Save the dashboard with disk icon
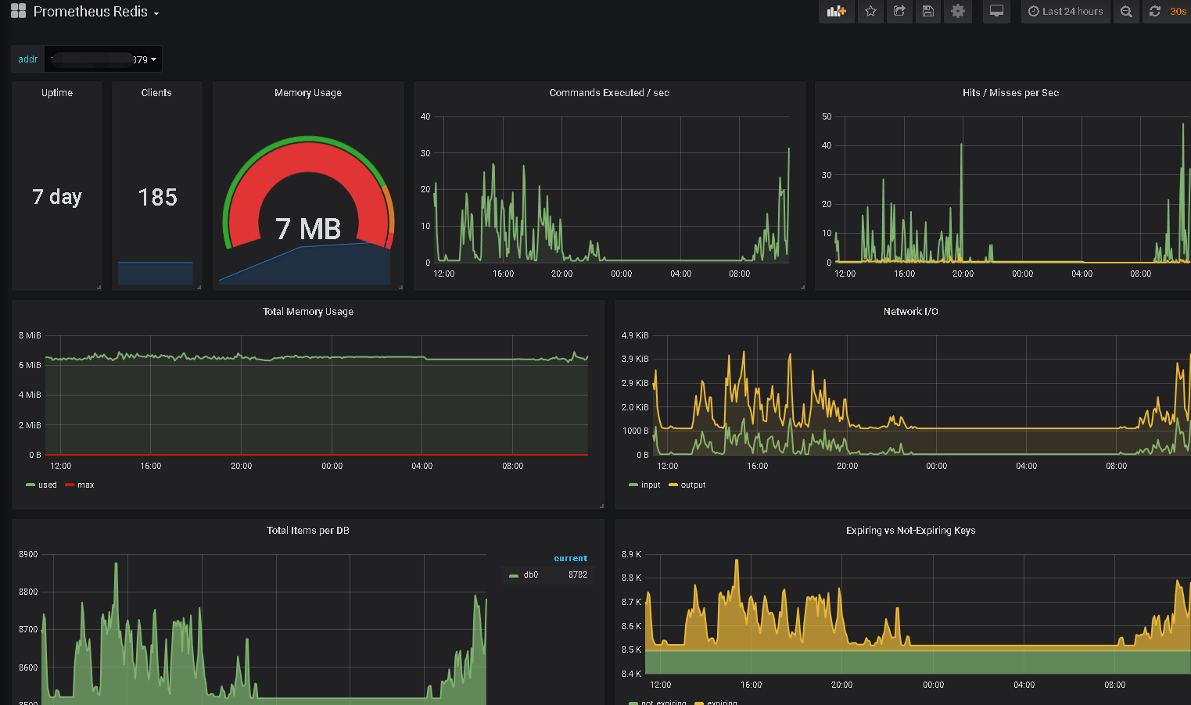This screenshot has width=1191, height=705. click(928, 12)
